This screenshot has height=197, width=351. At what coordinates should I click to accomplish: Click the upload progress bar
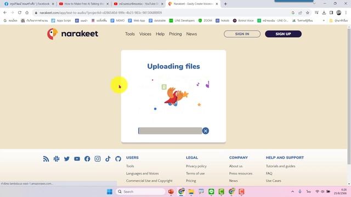[x=170, y=131]
